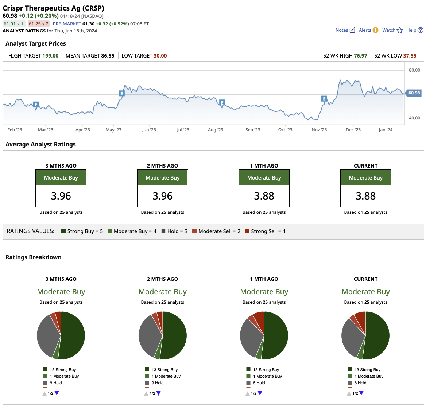The width and height of the screenshot is (426, 405).
Task: Click the 2 MTHS AGO 3.96 rating box
Action: 162,188
